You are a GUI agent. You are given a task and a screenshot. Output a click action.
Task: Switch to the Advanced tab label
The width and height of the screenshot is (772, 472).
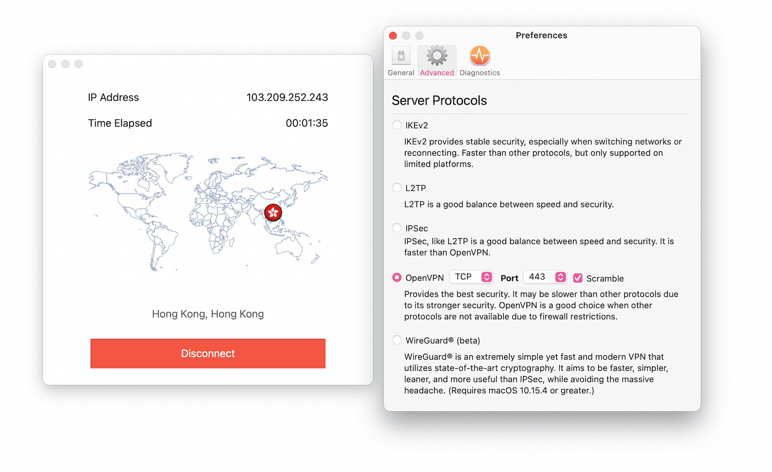(437, 73)
